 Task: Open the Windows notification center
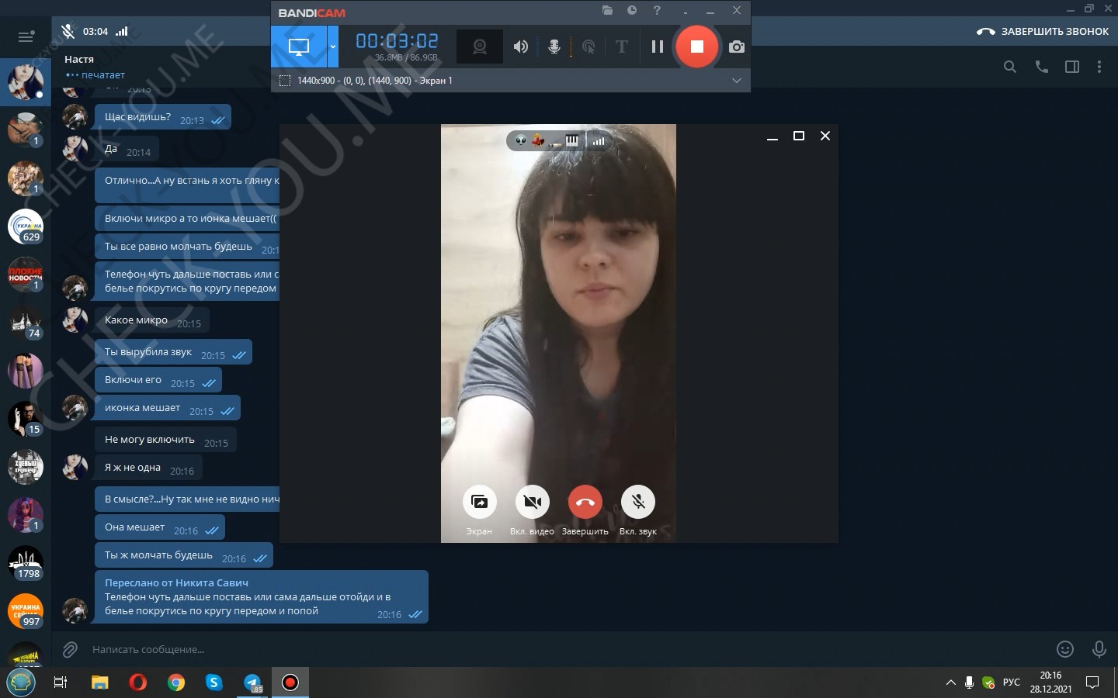pyautogui.click(x=1092, y=682)
